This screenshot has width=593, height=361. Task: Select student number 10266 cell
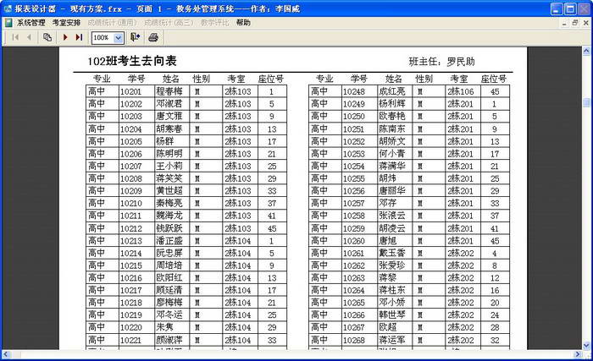359,315
